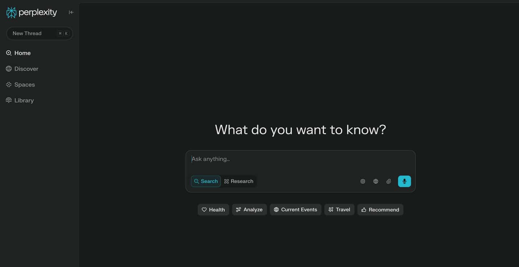Open the sources globe icon
The height and width of the screenshot is (267, 519).
click(x=376, y=181)
